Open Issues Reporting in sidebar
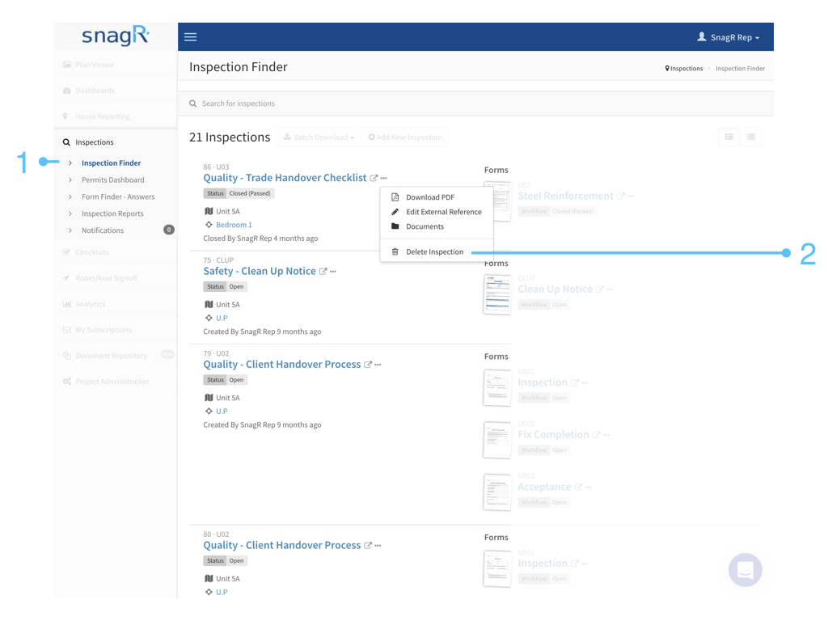 [103, 116]
